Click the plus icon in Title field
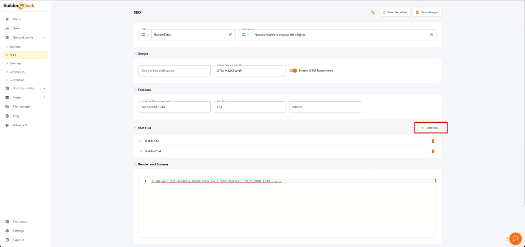The image size is (525, 247). pos(231,35)
